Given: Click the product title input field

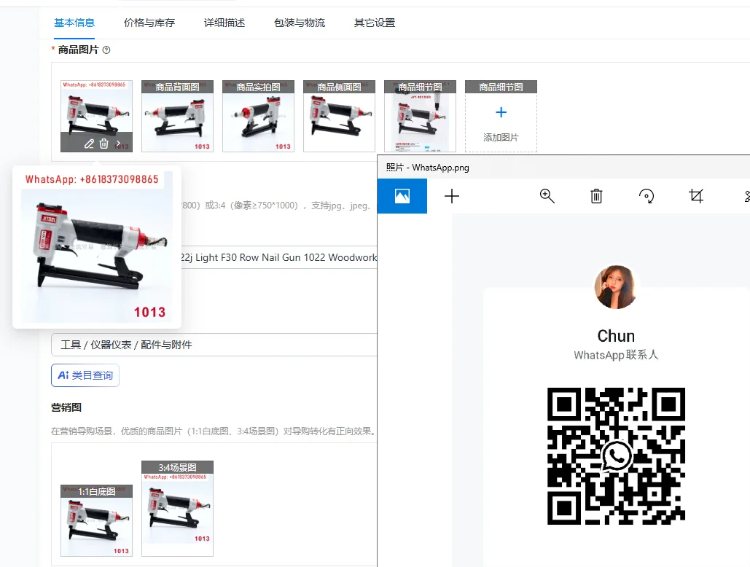Looking at the screenshot, I should point(277,258).
